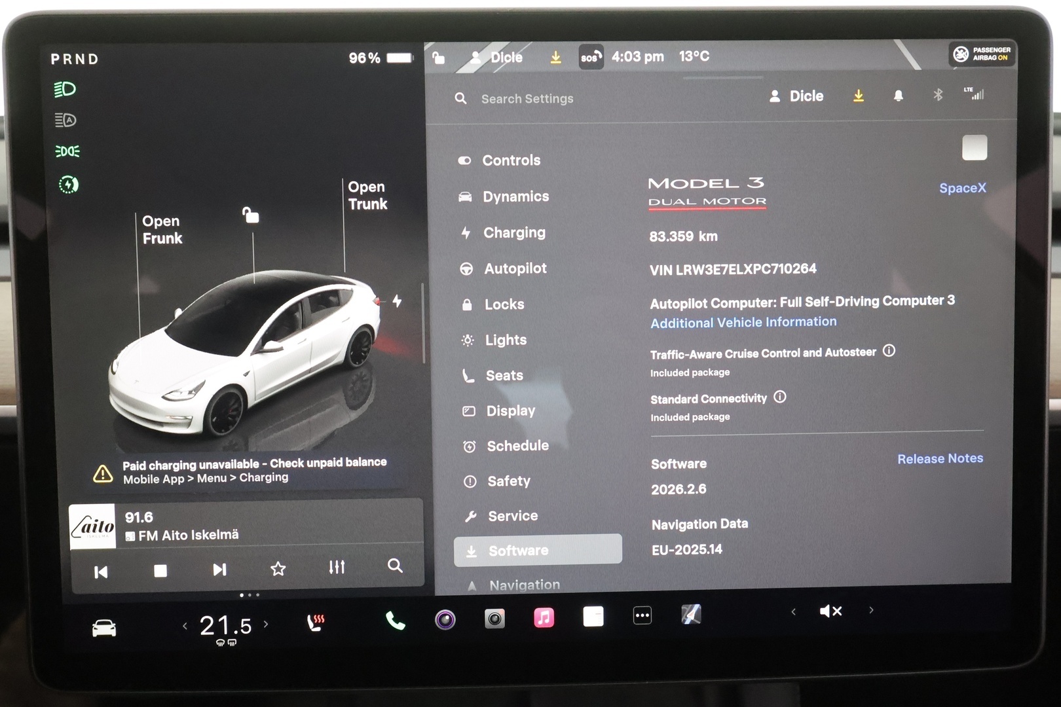Skip to next radio station
The height and width of the screenshot is (707, 1061).
click(x=219, y=570)
